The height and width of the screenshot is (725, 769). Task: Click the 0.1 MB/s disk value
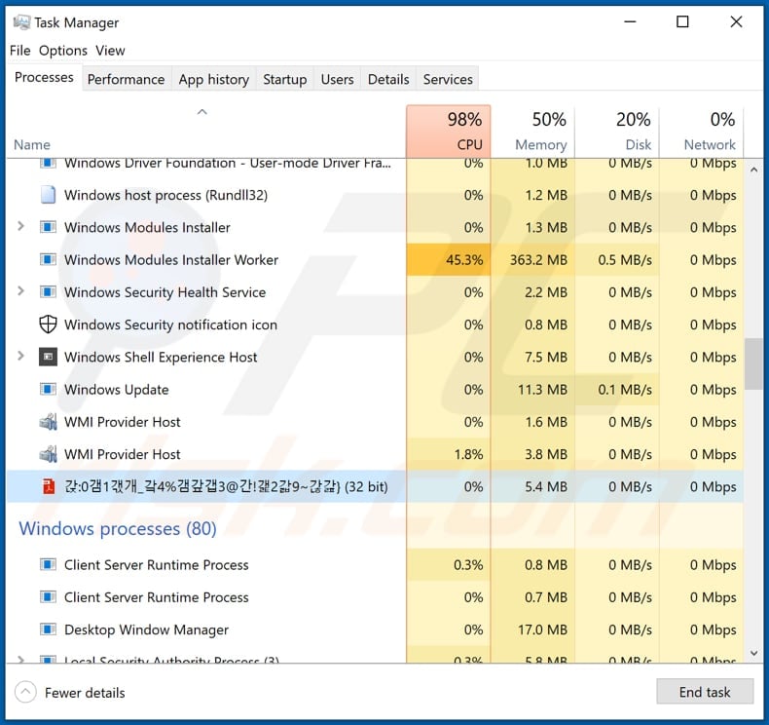tap(625, 389)
